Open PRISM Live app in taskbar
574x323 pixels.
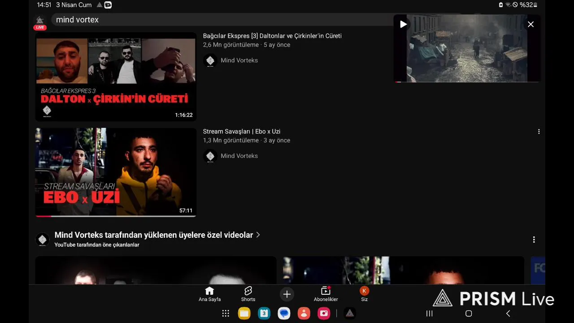(350, 314)
